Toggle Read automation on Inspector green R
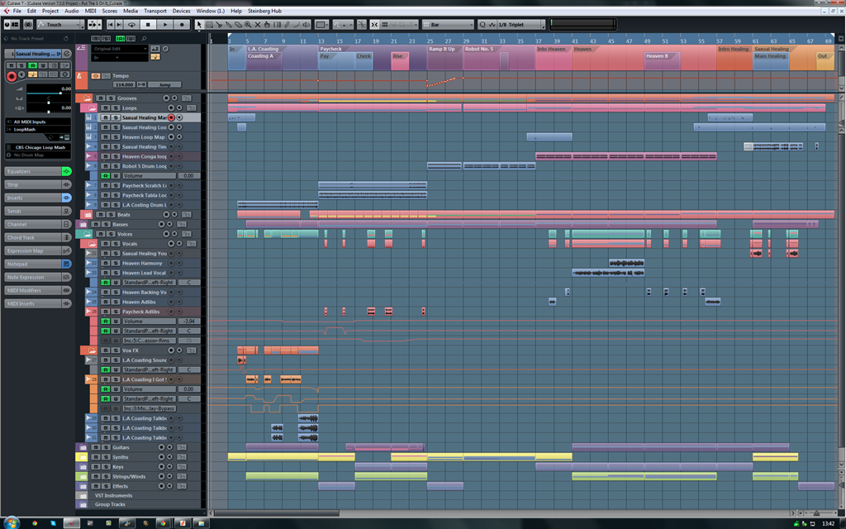 click(33, 65)
